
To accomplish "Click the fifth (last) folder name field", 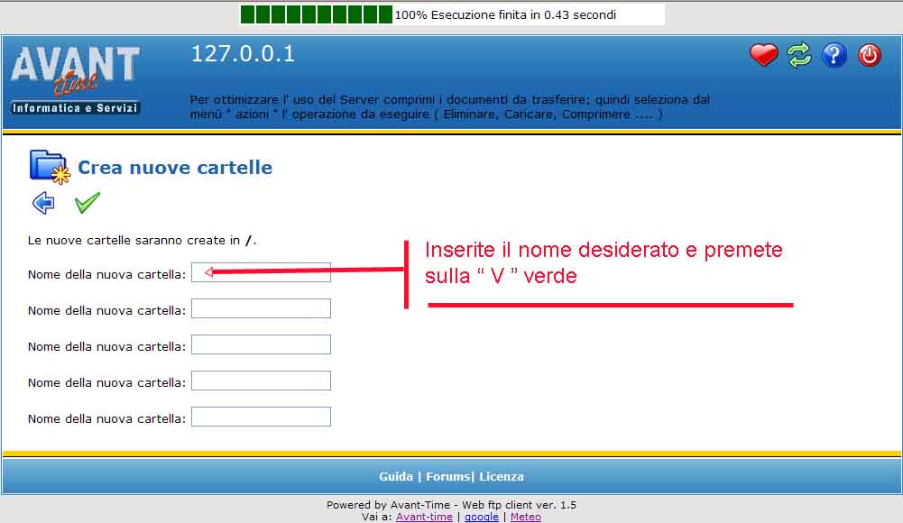I will 261,417.
